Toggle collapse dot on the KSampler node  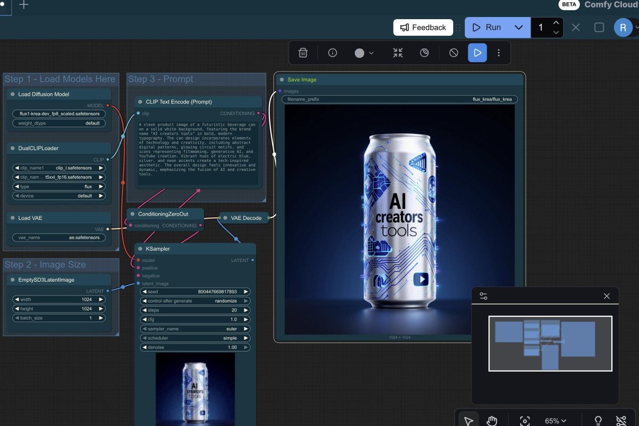[x=140, y=249]
